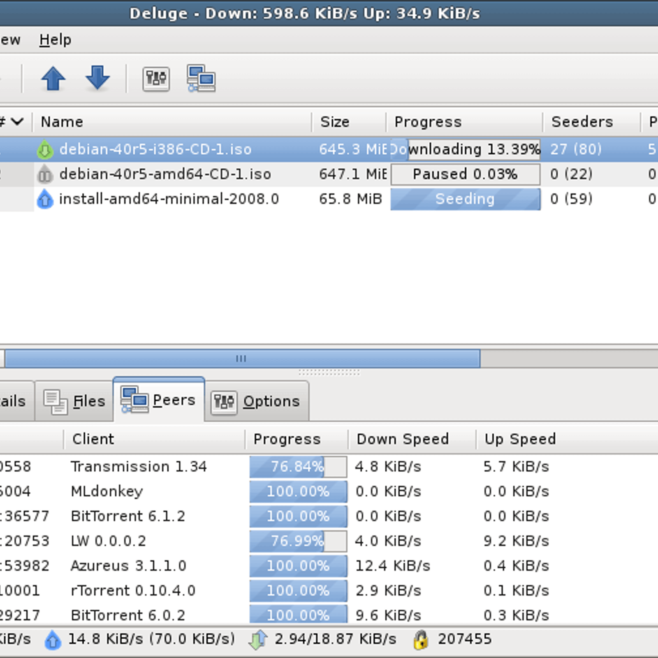Open the Help menu
658x658 pixels.
pyautogui.click(x=55, y=40)
